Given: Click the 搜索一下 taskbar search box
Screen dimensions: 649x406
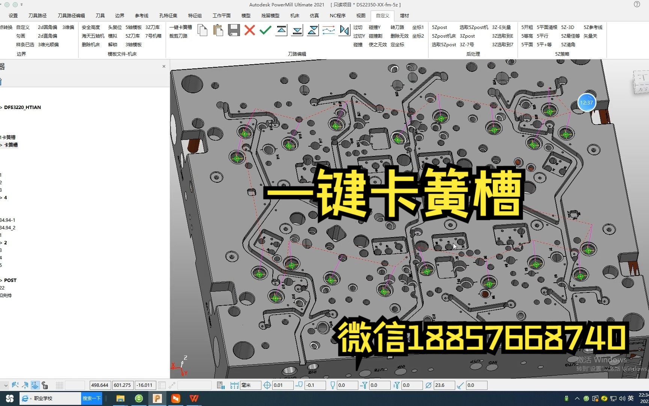Looking at the screenshot, I should pyautogui.click(x=91, y=398).
